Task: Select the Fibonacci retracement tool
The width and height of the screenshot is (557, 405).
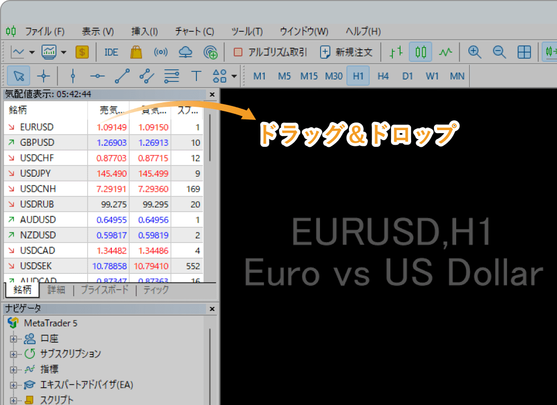Action: 172,75
